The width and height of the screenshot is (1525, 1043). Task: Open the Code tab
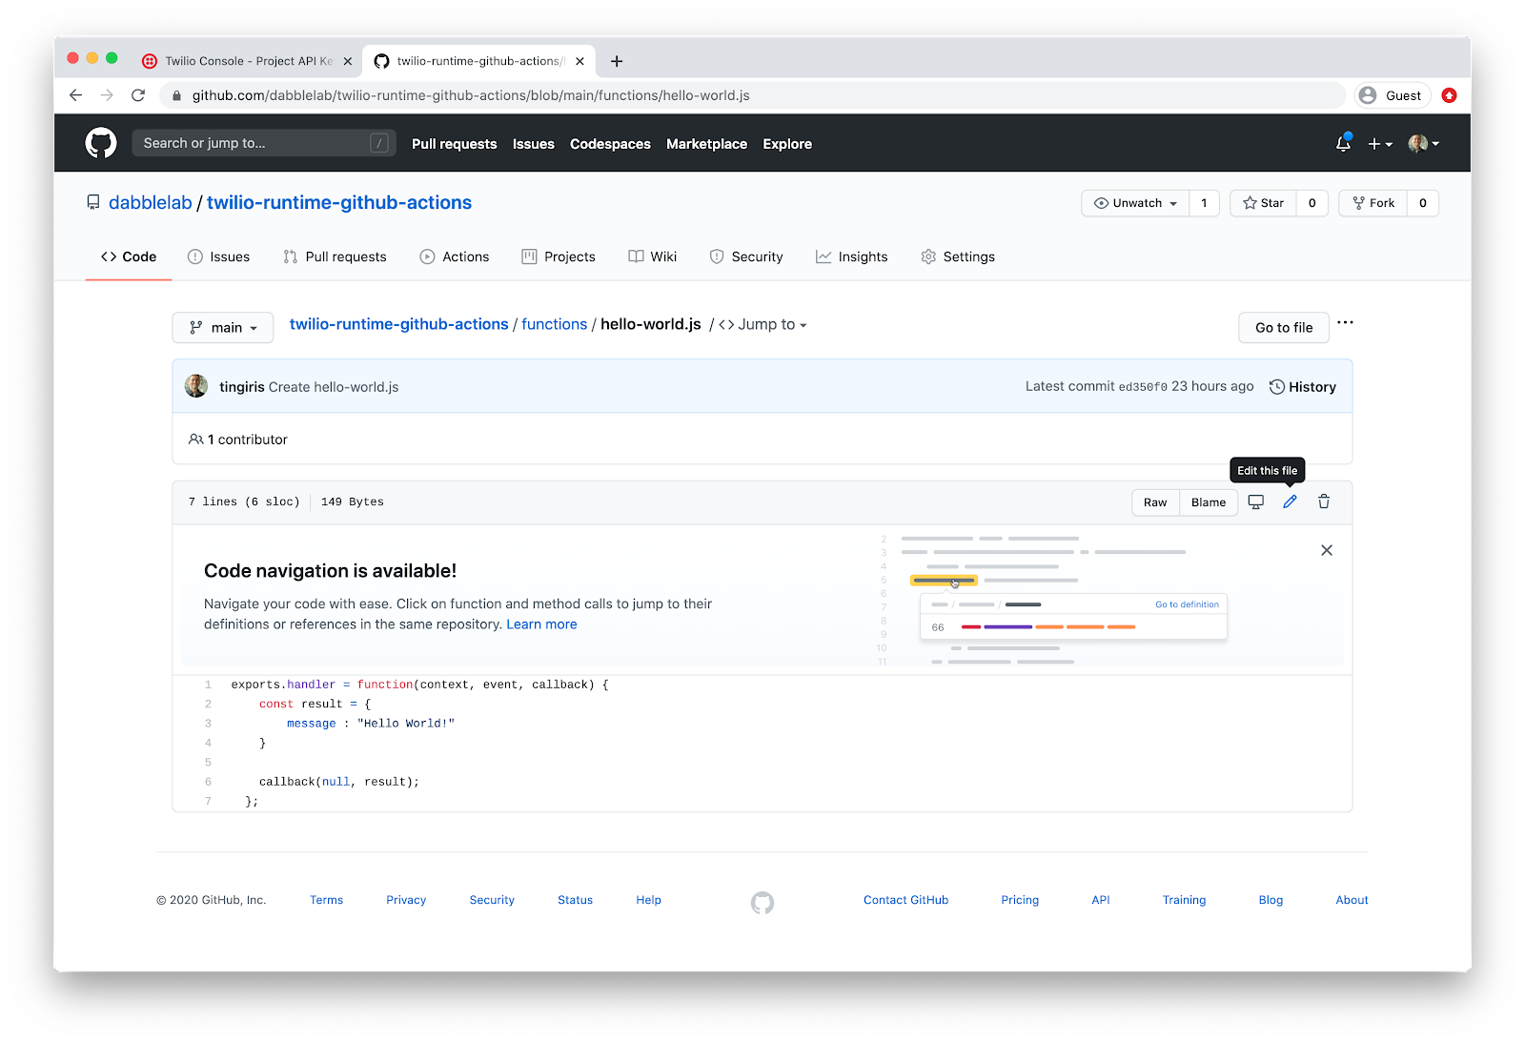tap(129, 256)
